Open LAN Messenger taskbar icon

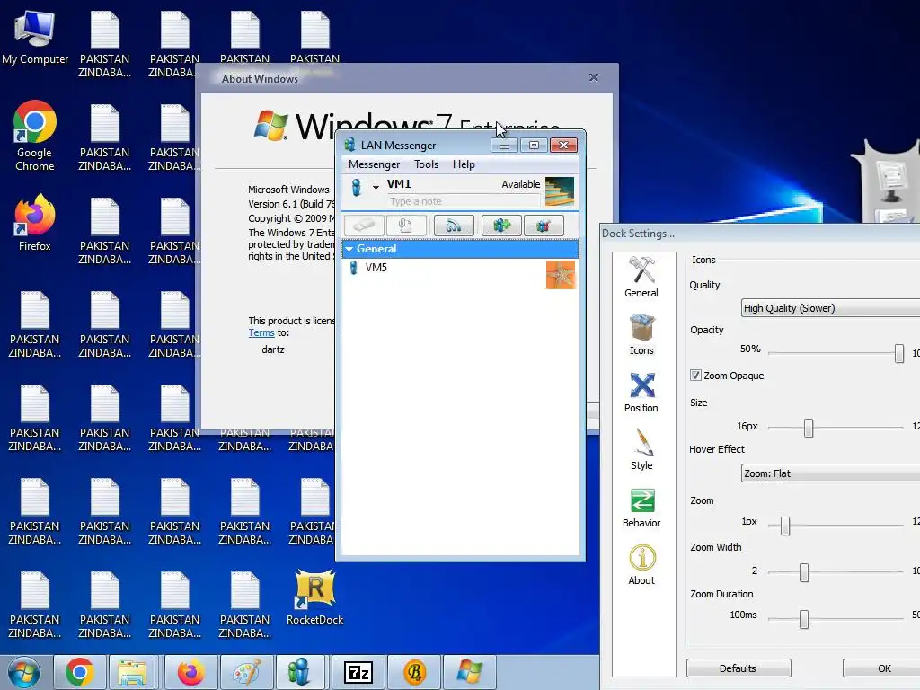click(x=299, y=672)
